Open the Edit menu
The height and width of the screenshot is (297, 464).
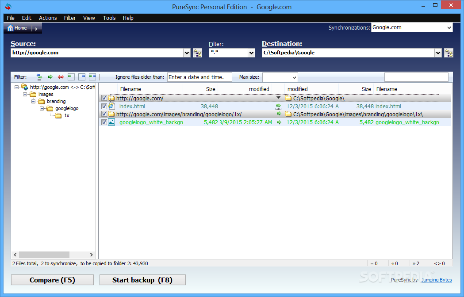[27, 18]
